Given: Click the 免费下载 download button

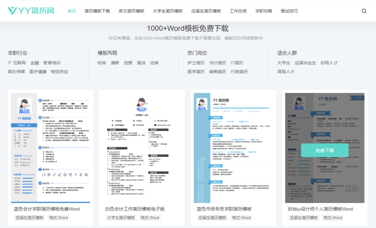Looking at the screenshot, I should tap(324, 150).
